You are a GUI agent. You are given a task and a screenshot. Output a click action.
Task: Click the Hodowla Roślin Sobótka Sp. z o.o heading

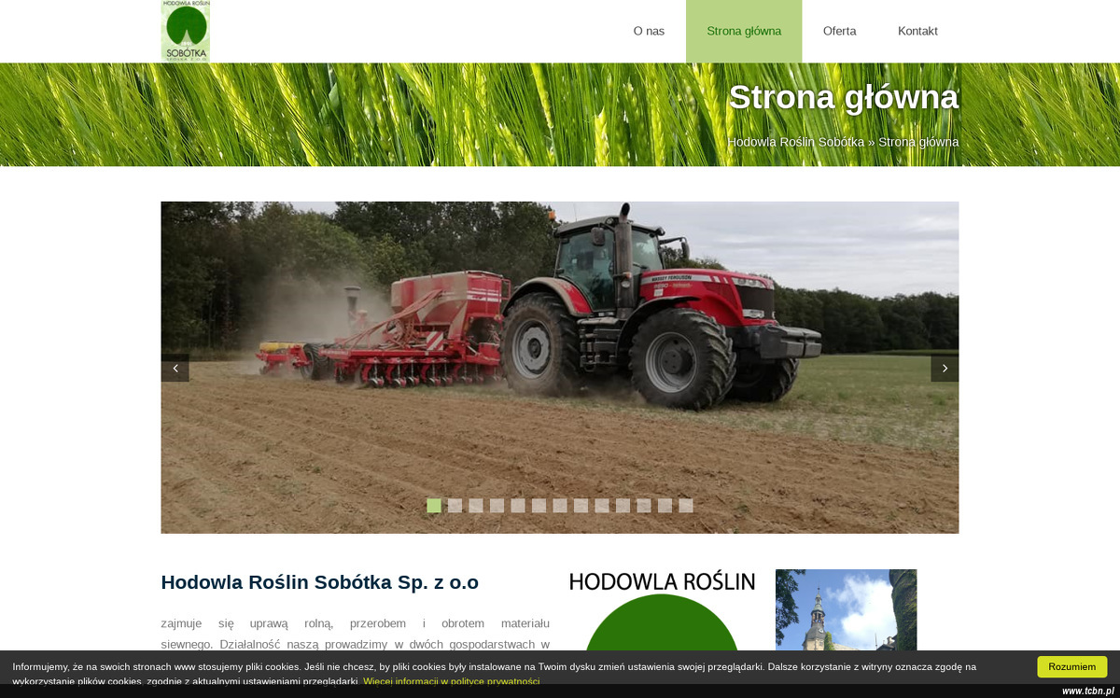[319, 582]
